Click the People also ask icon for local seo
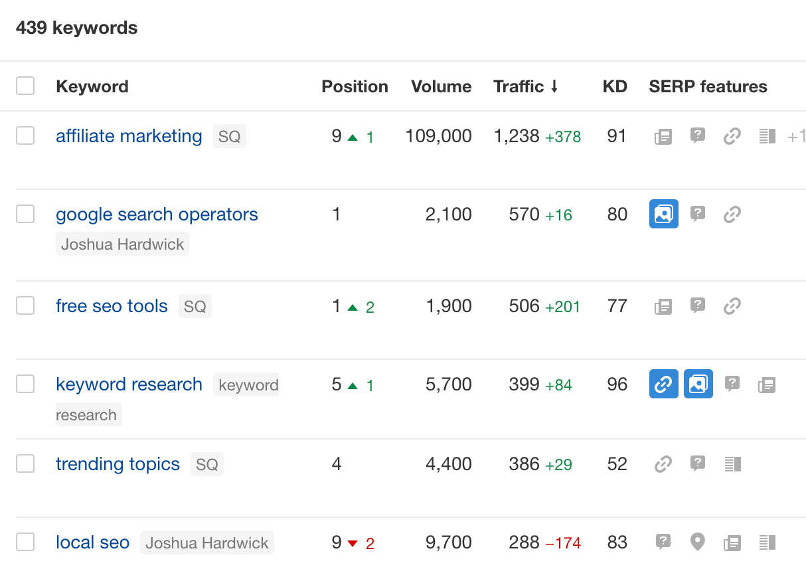Image resolution: width=806 pixels, height=575 pixels. 663,542
